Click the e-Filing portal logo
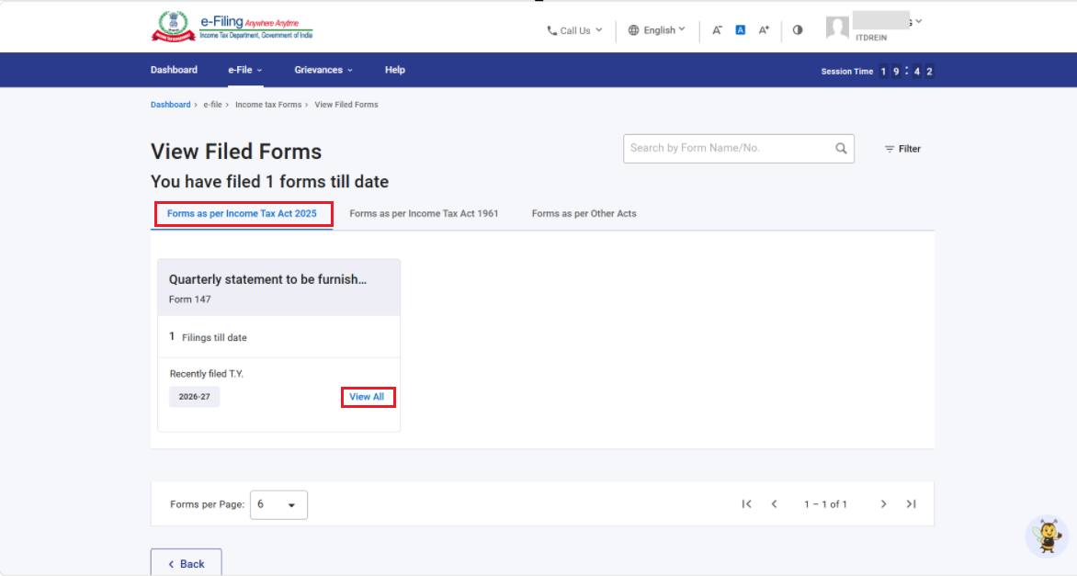 (x=232, y=27)
